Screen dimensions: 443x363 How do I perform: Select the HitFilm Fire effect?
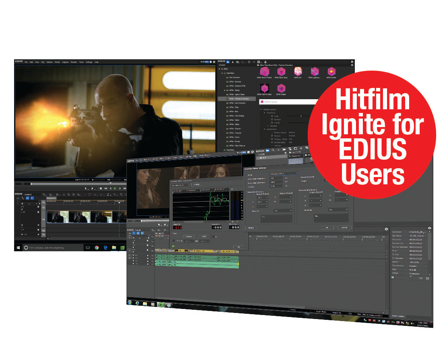[298, 71]
